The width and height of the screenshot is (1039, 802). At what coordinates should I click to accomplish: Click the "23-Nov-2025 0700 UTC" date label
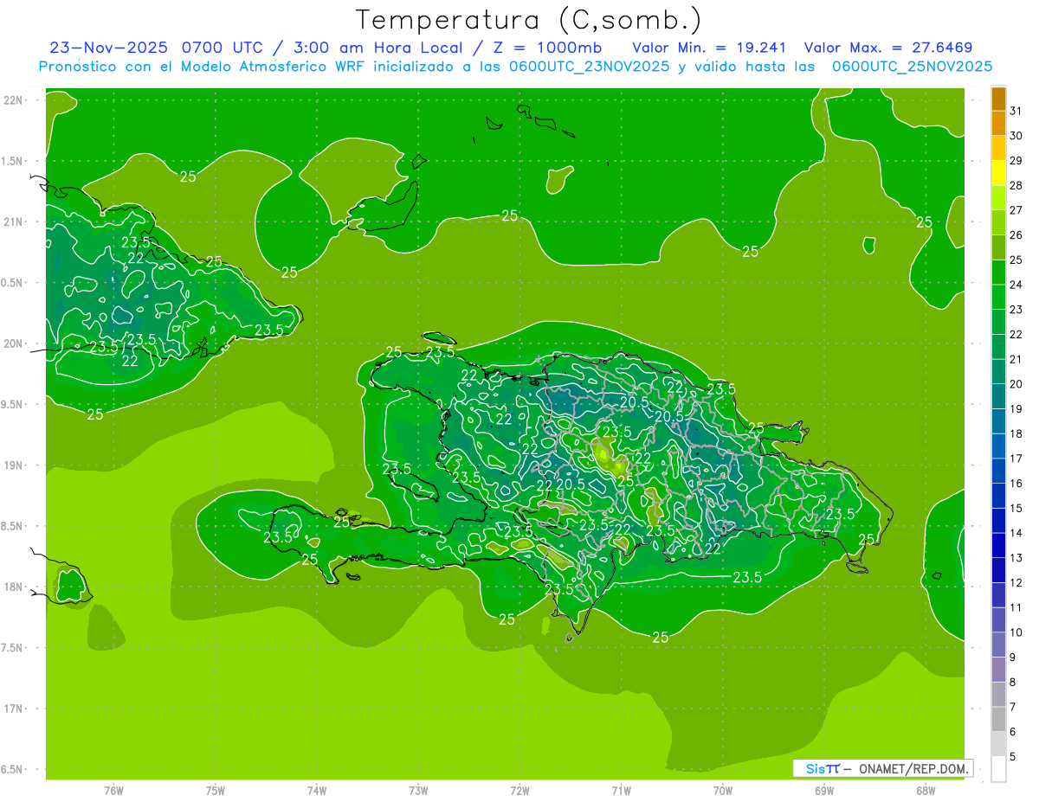coord(139,48)
